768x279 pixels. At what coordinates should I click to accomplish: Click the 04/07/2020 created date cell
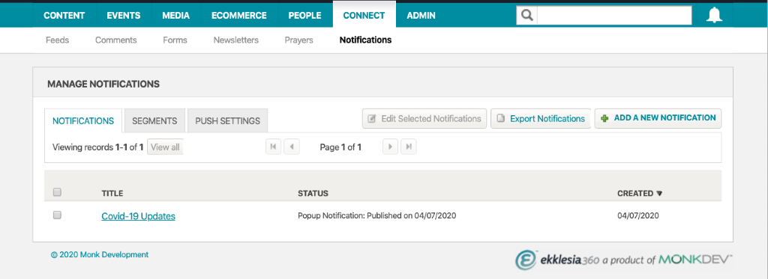tap(638, 215)
